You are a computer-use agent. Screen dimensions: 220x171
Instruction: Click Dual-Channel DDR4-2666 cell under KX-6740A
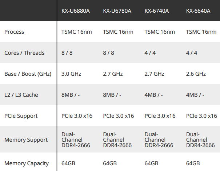point(159,140)
